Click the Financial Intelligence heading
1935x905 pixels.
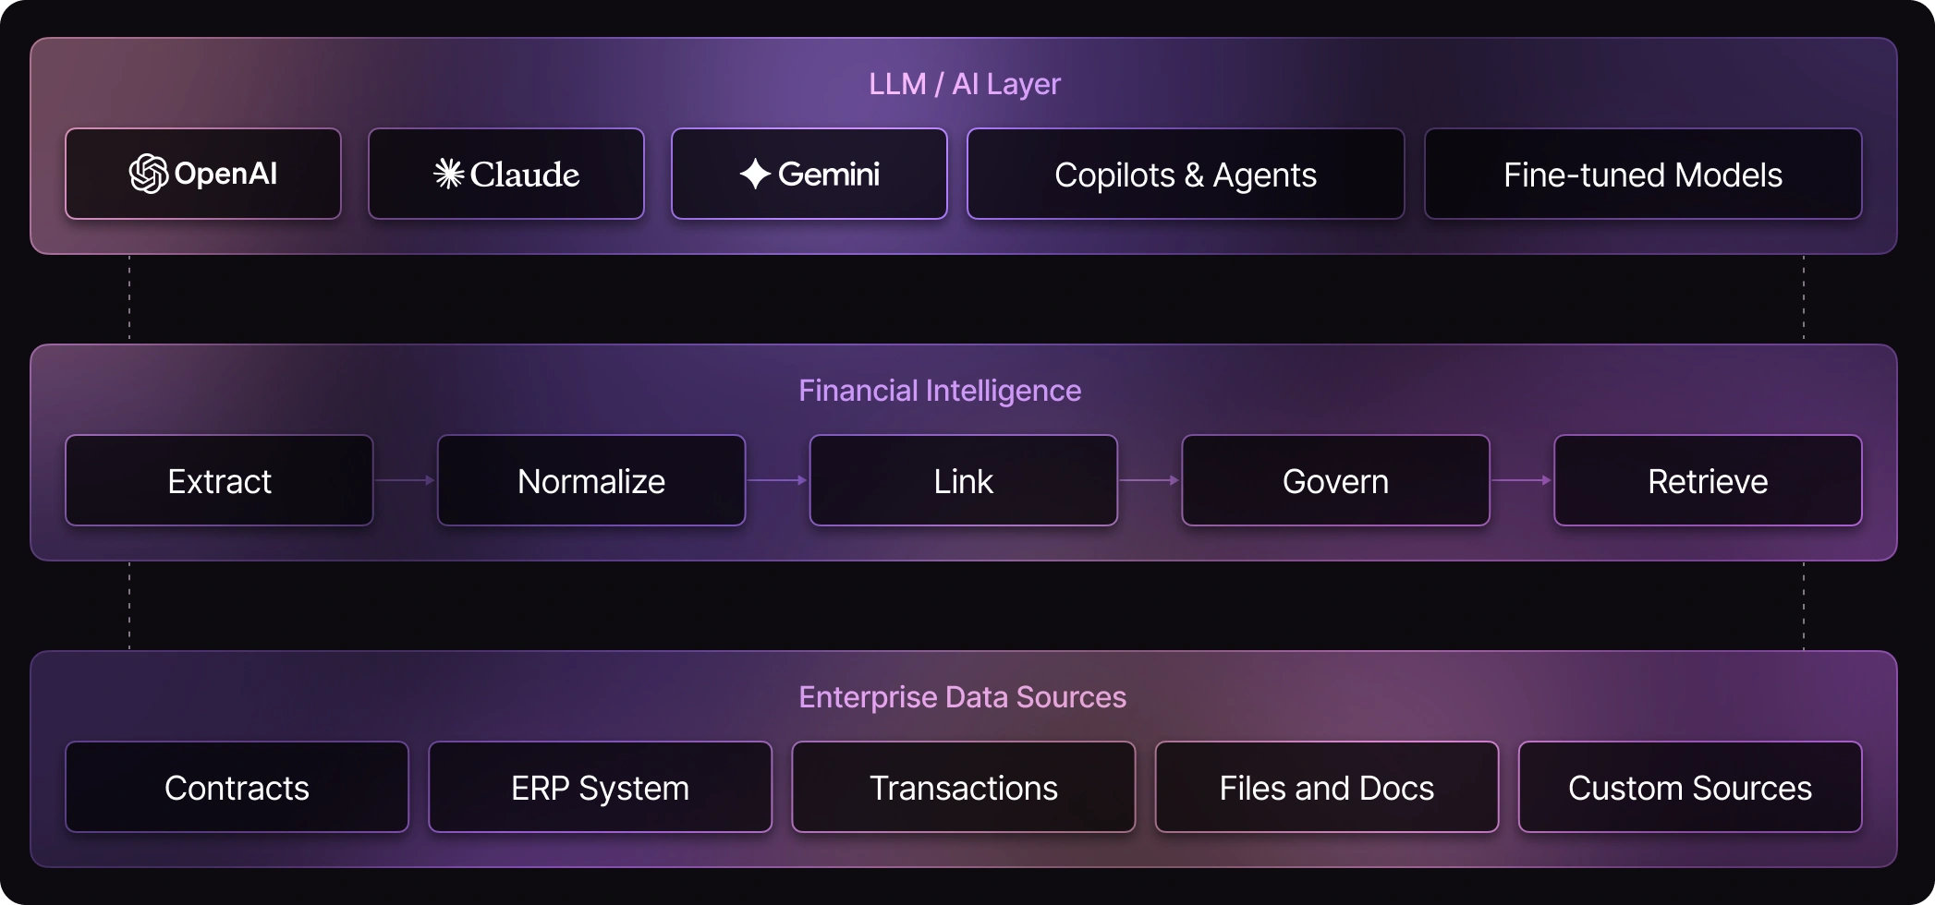point(940,391)
